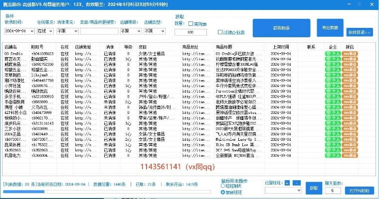This screenshot has height=199, width=379.
Task: Click the green 个人 badge in the tb454457758 row
Action: click(333, 80)
